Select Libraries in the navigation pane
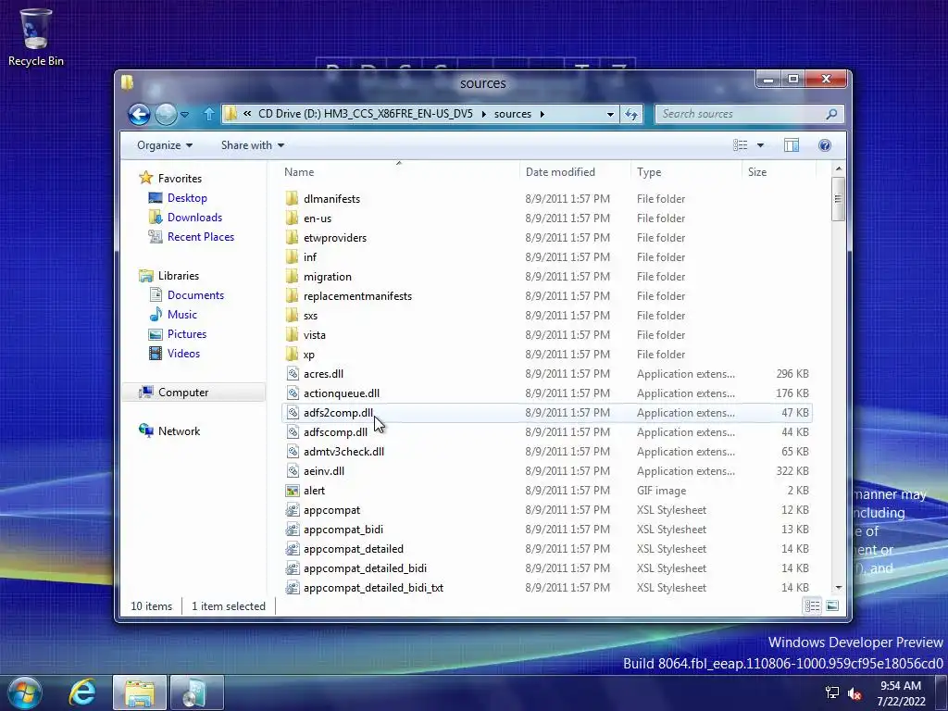Viewport: 948px width, 711px height. (x=179, y=276)
